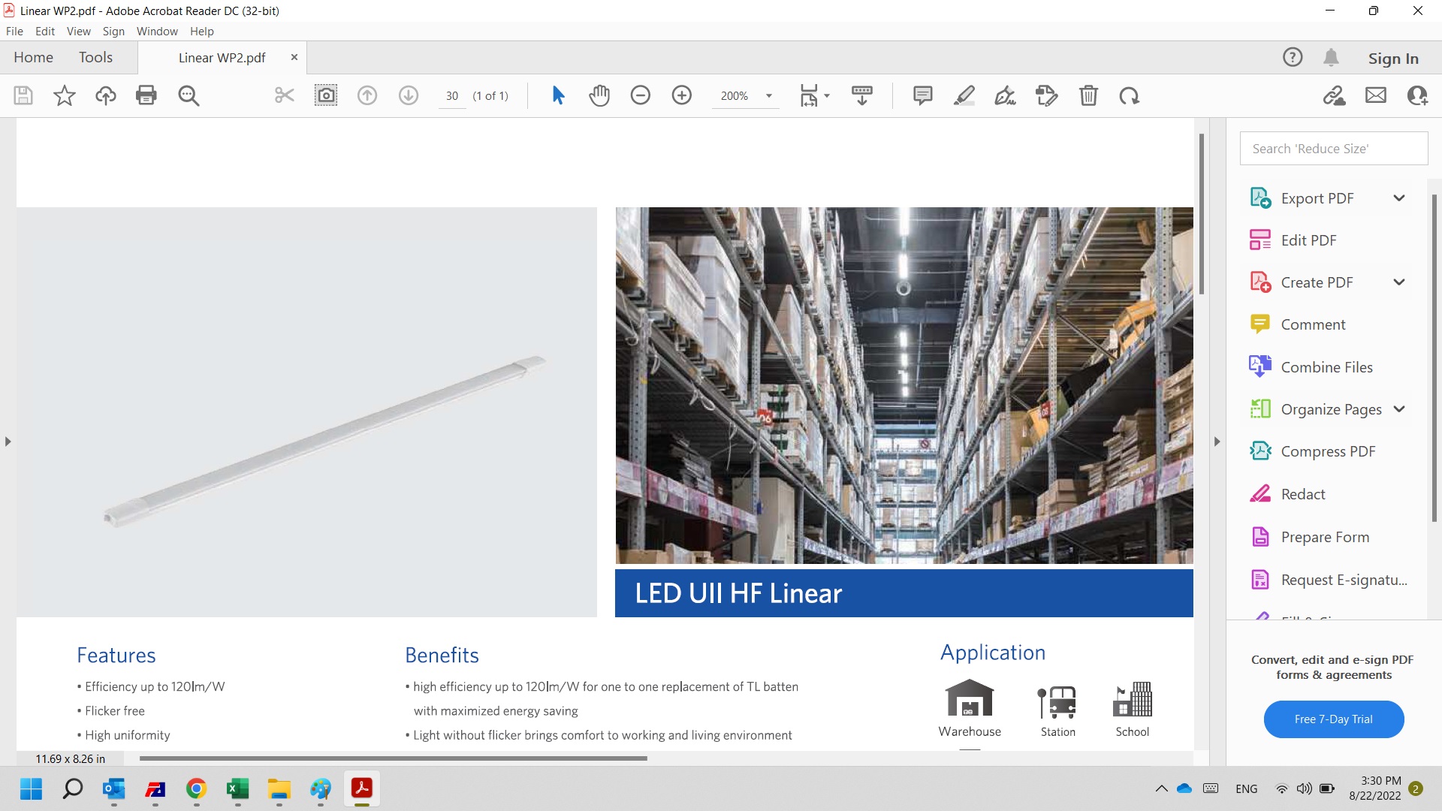1442x811 pixels.
Task: Click the tools pane vertical scrollbar
Action: point(1434,357)
